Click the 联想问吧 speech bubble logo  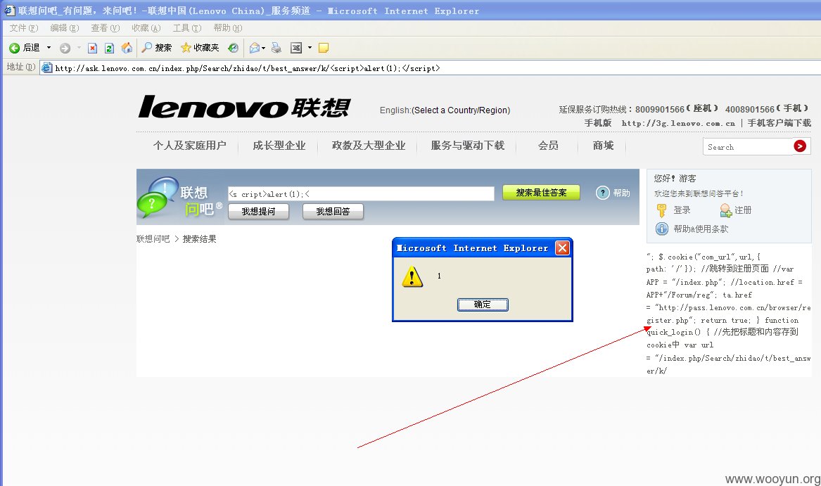[179, 198]
